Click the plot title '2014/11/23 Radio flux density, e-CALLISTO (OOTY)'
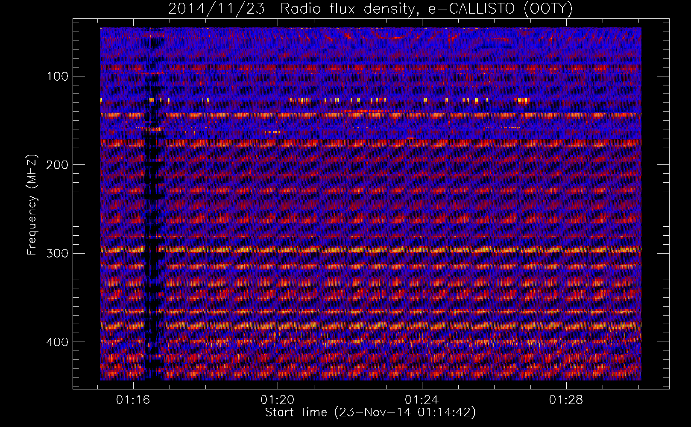Image resolution: width=691 pixels, height=427 pixels. (x=370, y=9)
